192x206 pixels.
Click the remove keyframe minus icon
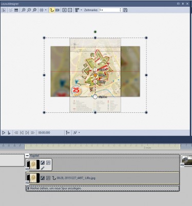(x=70, y=10)
